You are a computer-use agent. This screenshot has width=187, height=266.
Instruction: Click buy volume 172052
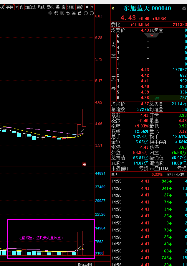coord(180,70)
